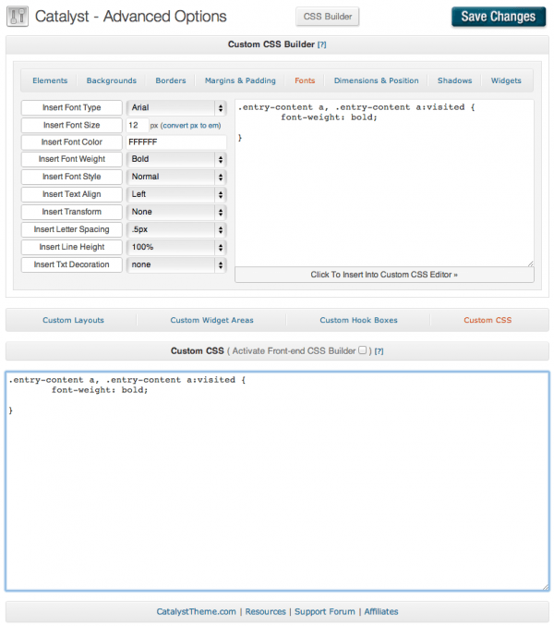Screen dimensions: 554x626
Task: Expand the Line Height dropdown showing 100%
Action: (176, 247)
